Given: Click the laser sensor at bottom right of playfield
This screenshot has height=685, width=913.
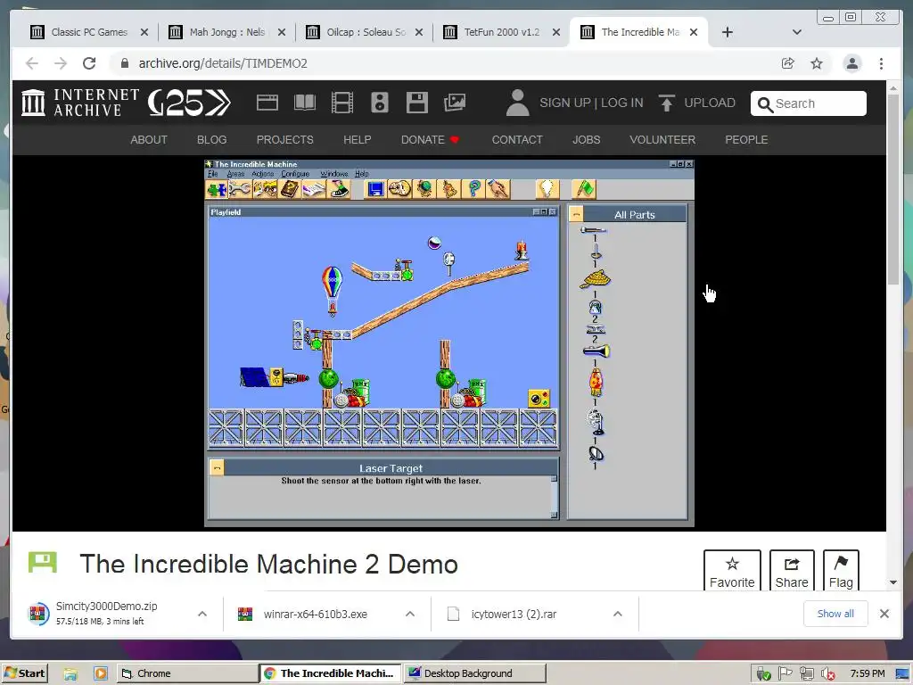Looking at the screenshot, I should pyautogui.click(x=539, y=399).
